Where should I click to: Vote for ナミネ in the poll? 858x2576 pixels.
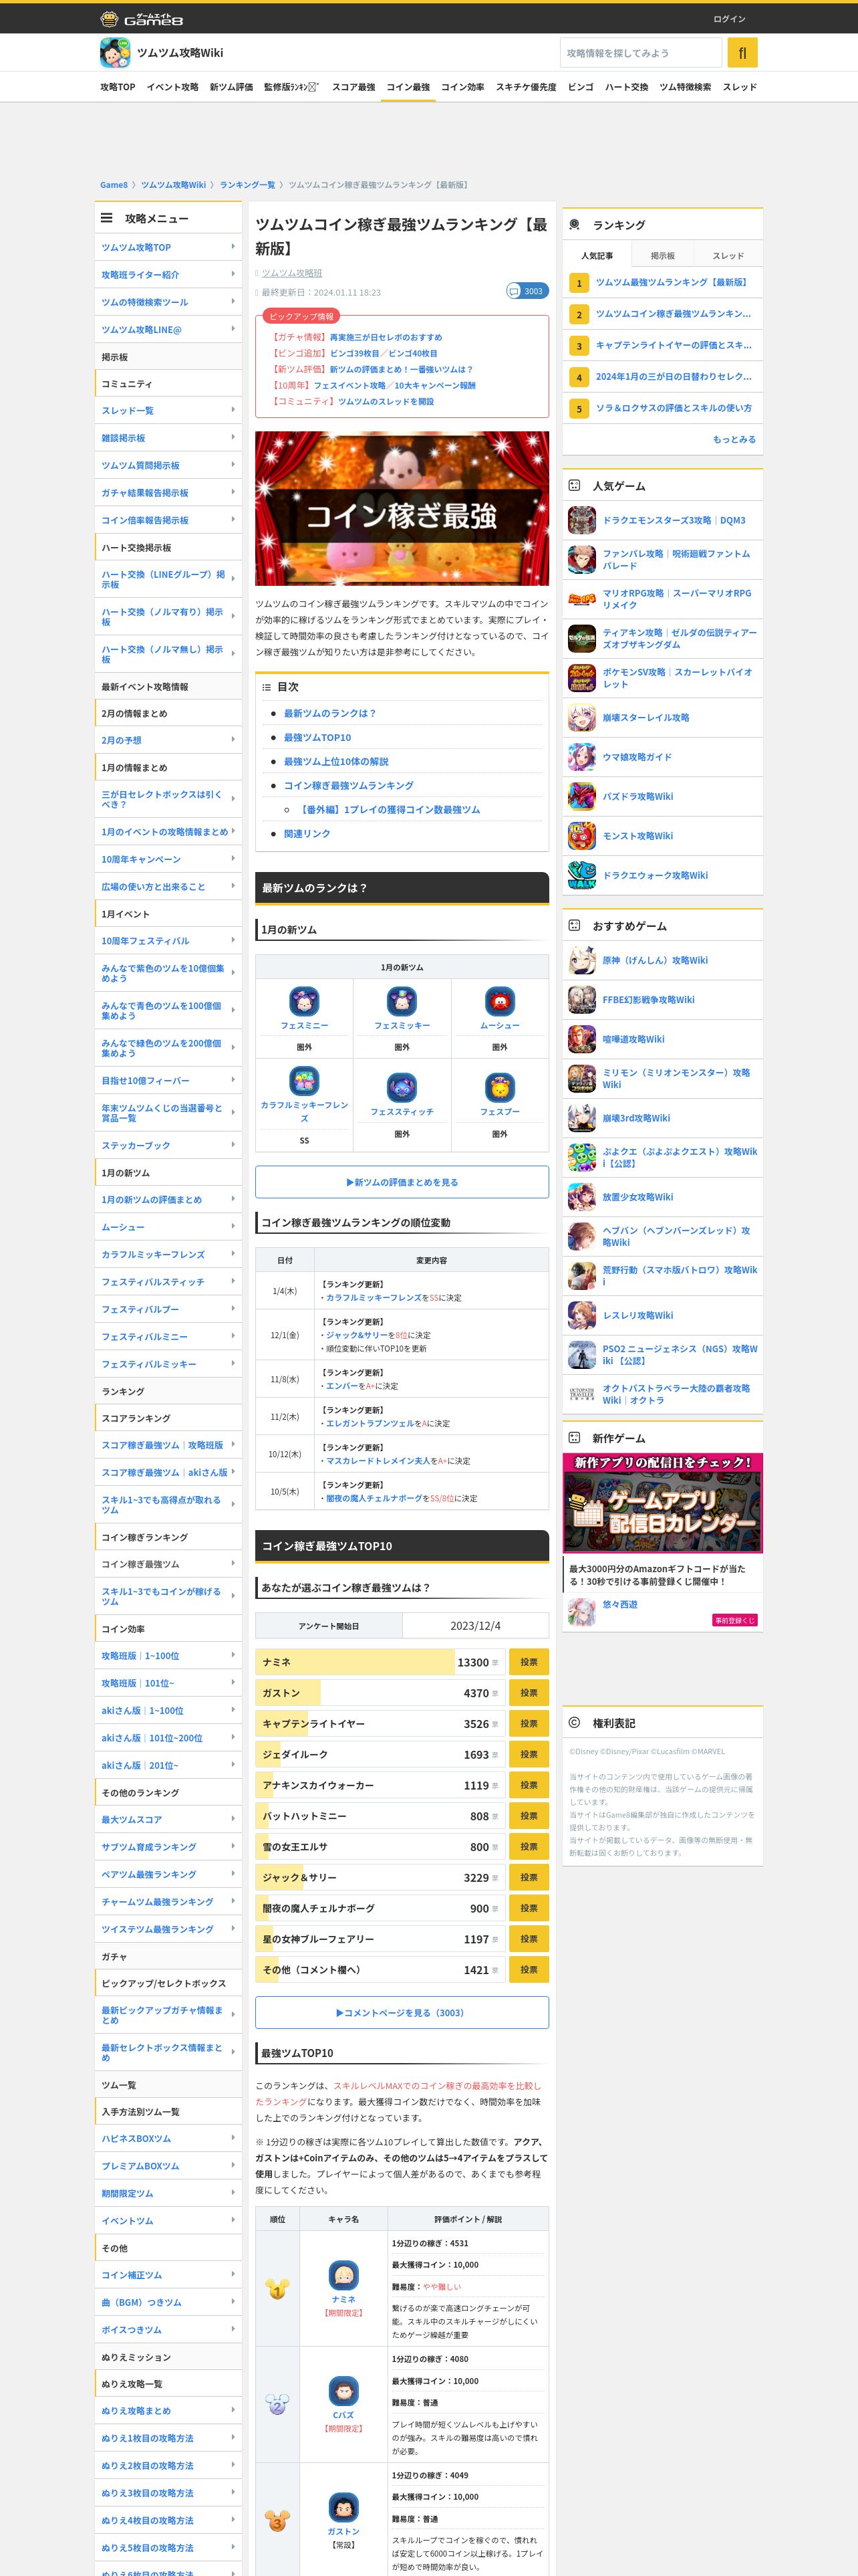(529, 1662)
